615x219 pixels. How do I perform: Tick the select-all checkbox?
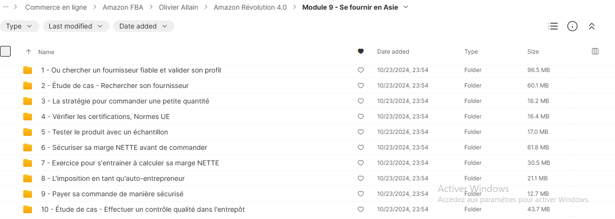pyautogui.click(x=5, y=51)
